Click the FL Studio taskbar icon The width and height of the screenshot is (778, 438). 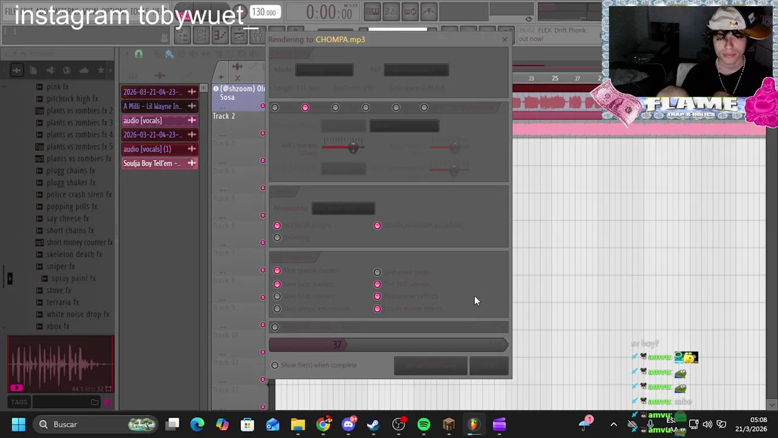point(473,424)
